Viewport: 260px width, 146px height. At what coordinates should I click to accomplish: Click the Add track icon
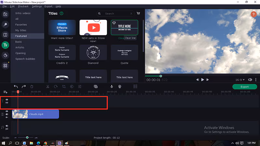(x=5, y=92)
